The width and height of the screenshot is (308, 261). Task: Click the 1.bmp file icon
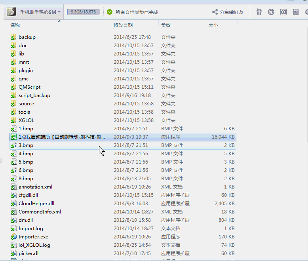(13, 129)
